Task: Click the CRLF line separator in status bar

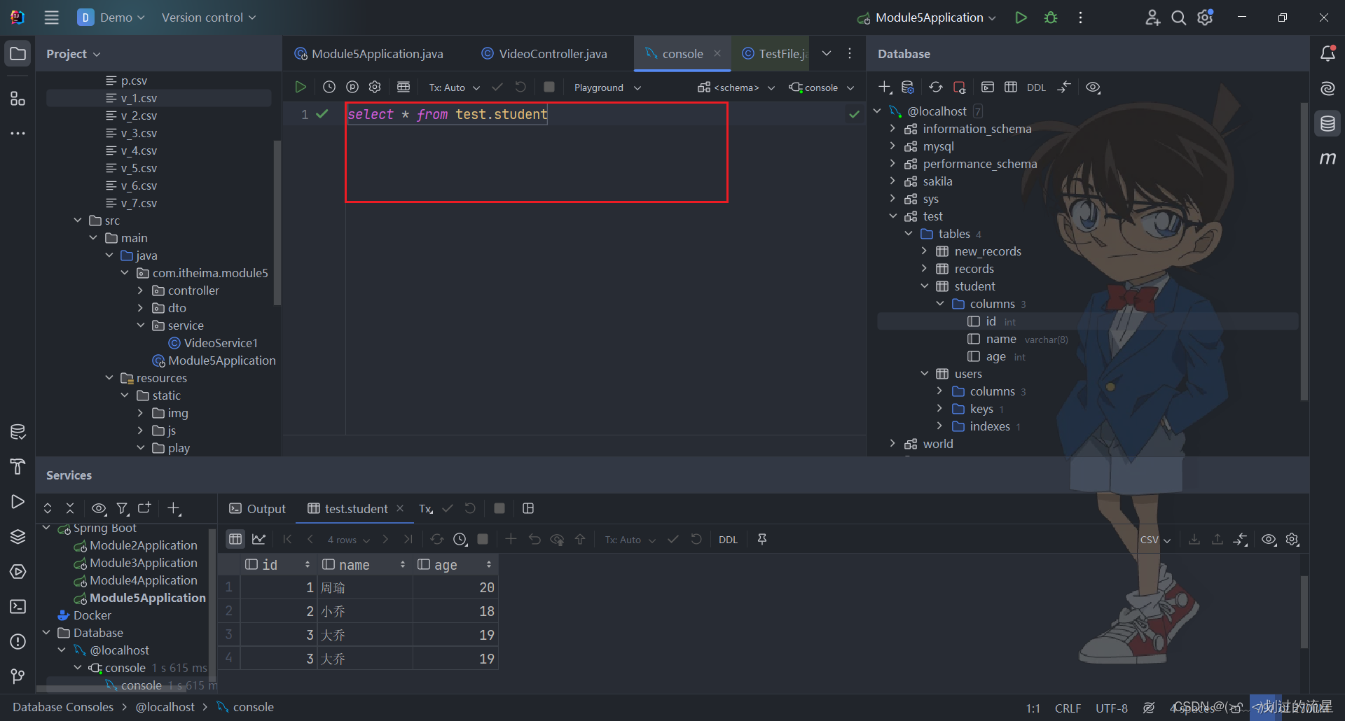Action: point(1068,708)
